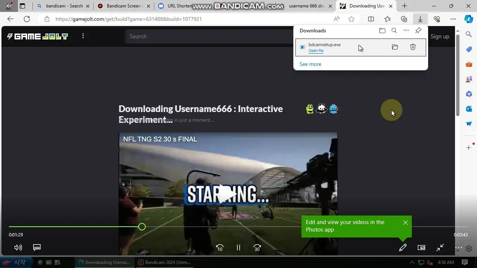This screenshot has height=268, width=477.
Task: Switch to the Bandicam Screen tab
Action: click(x=123, y=6)
